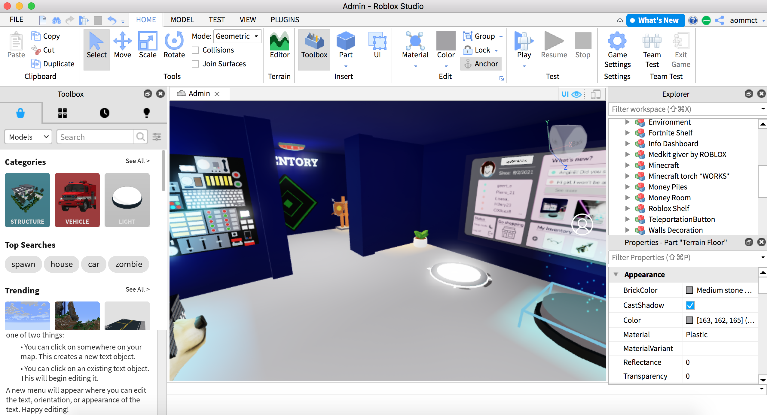This screenshot has width=767, height=415.
Task: Select the Scale tool
Action: (x=148, y=46)
